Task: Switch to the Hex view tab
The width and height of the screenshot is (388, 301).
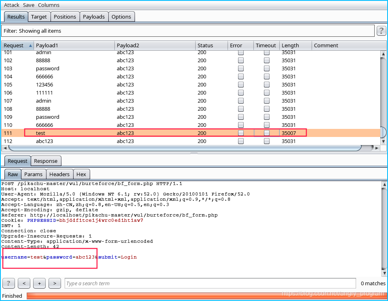Action: [81, 175]
